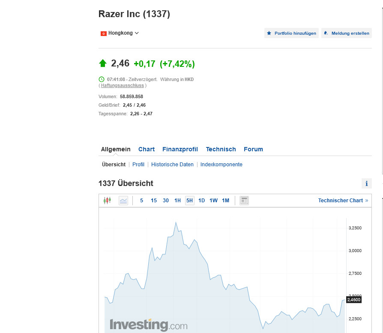Viewport: 383px width, 333px height.
Task: Set chart interval to 5 minutes
Action: (x=142, y=201)
